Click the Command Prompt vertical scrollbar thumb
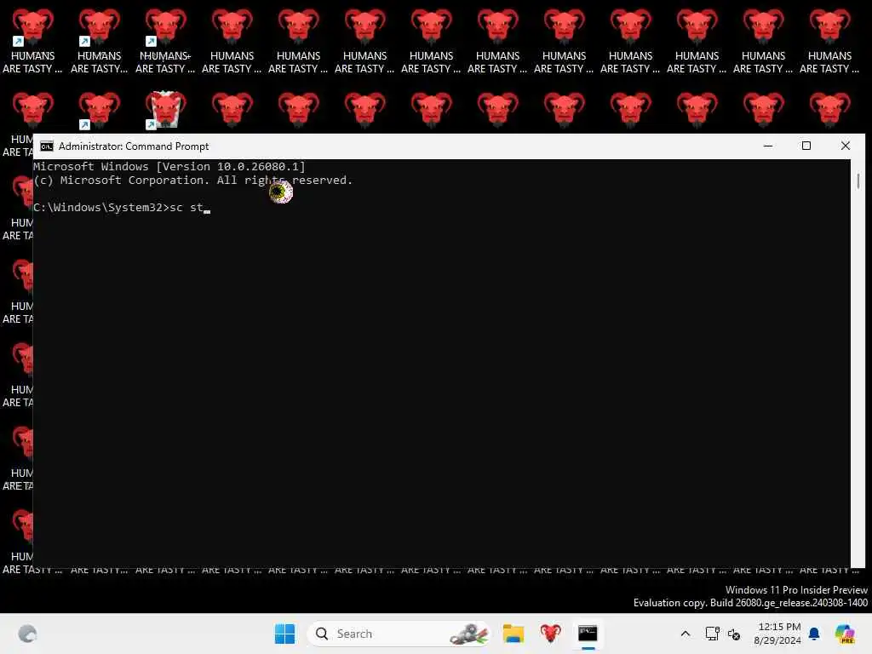The width and height of the screenshot is (872, 654). [x=858, y=181]
